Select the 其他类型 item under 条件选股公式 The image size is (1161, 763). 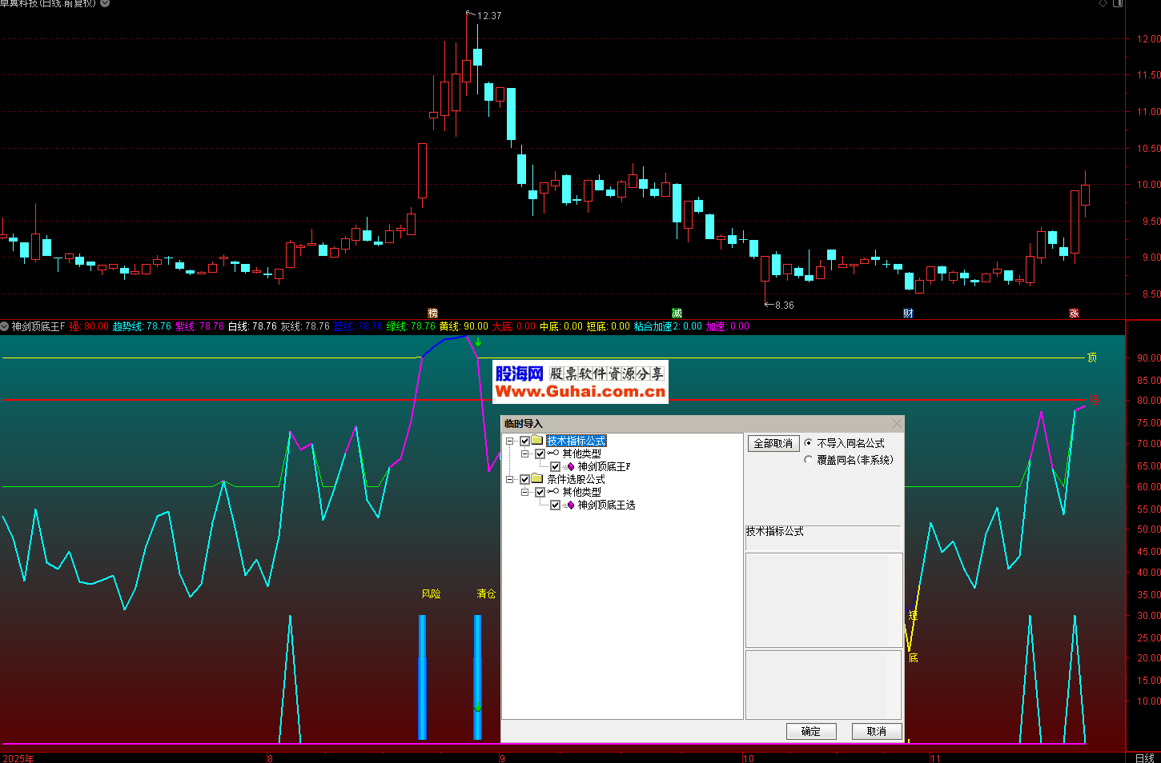tap(581, 493)
